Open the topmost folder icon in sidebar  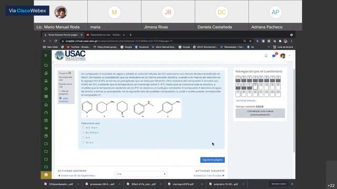[46, 65]
